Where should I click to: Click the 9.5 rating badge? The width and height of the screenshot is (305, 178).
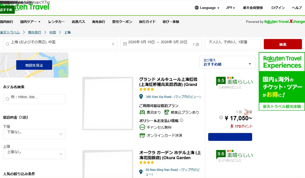point(221,81)
